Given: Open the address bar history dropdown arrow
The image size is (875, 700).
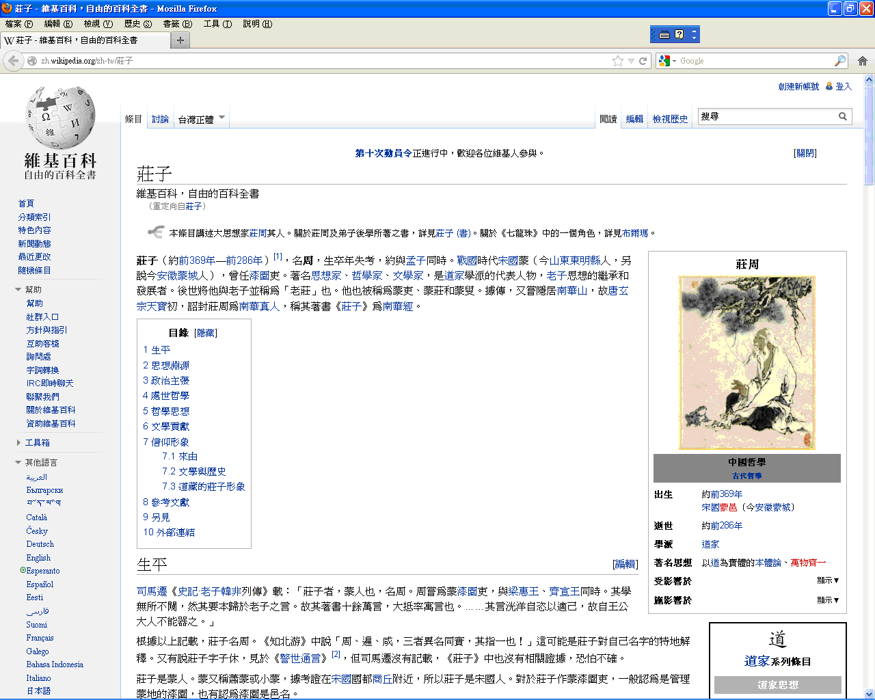Looking at the screenshot, I should (631, 61).
